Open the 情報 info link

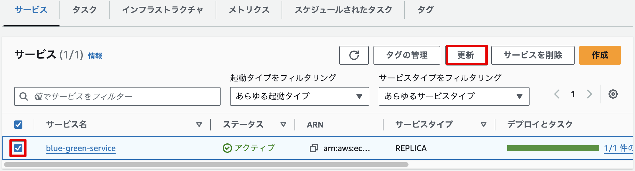95,56
